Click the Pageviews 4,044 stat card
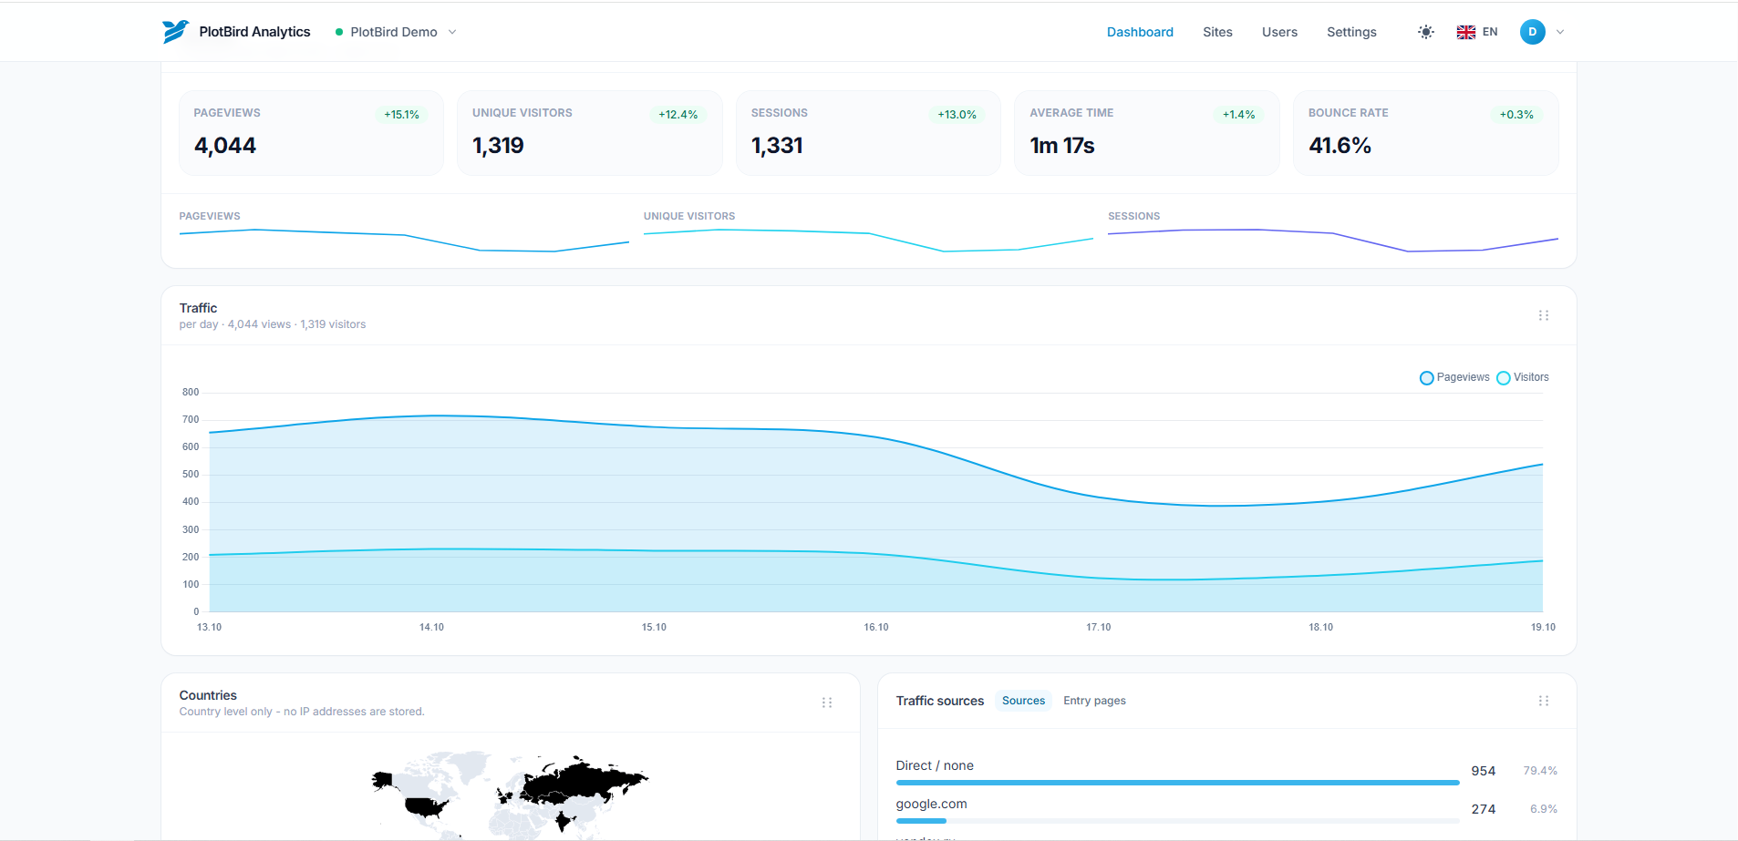1738x841 pixels. click(x=311, y=133)
